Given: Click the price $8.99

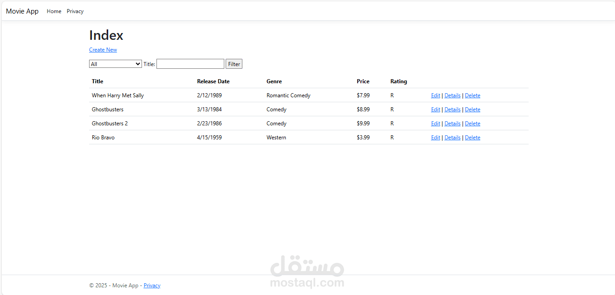Looking at the screenshot, I should click(x=363, y=109).
